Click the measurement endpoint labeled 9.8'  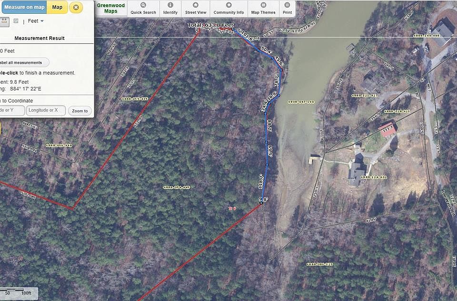point(261,203)
